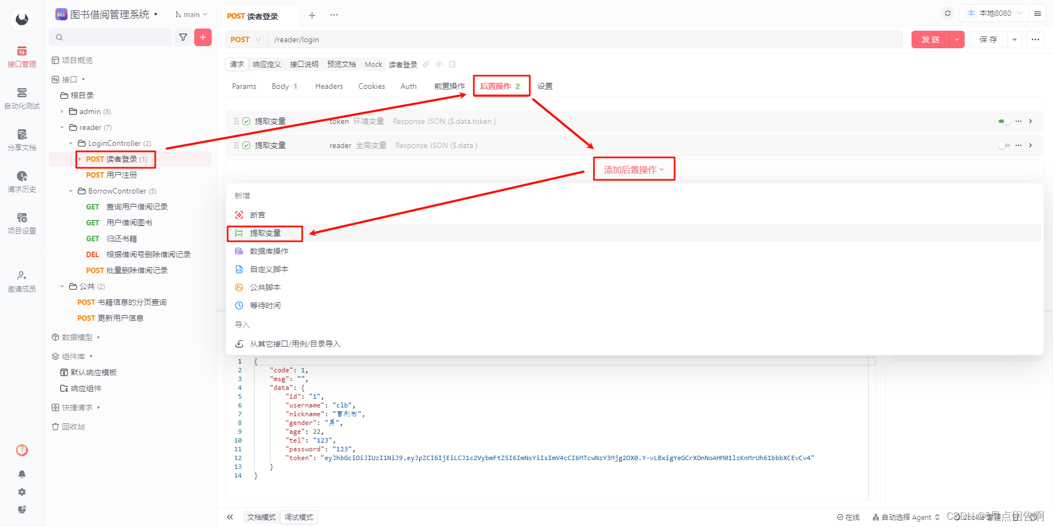Click the app logo avatar at top left
The image size is (1053, 527).
22,20
